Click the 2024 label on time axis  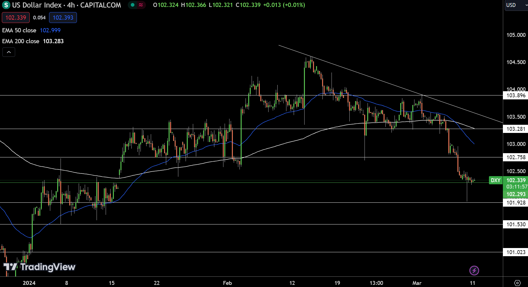[x=29, y=283]
